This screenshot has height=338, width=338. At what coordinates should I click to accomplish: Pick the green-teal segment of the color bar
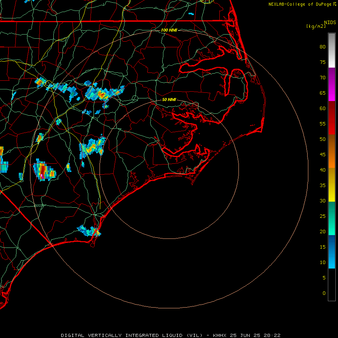click(x=332, y=218)
